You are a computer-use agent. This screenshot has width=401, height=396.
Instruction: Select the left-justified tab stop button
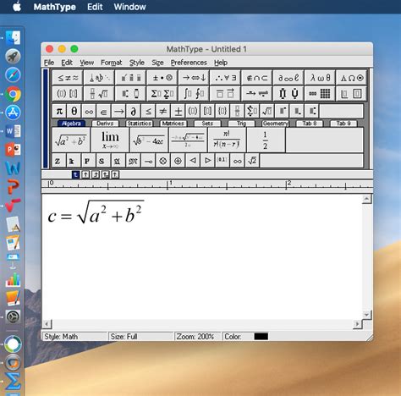tap(75, 175)
